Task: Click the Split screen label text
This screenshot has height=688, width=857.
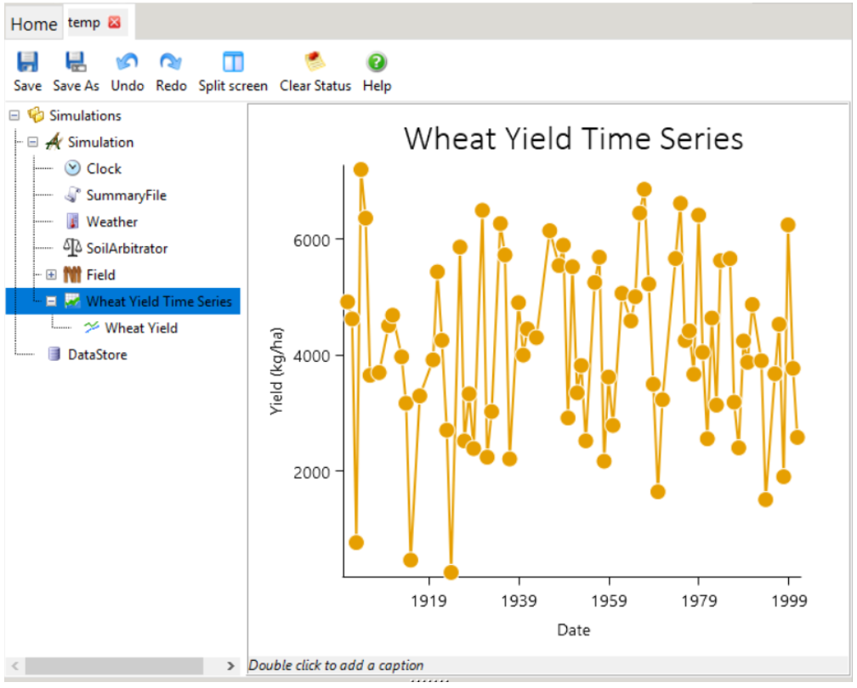Action: coord(233,87)
